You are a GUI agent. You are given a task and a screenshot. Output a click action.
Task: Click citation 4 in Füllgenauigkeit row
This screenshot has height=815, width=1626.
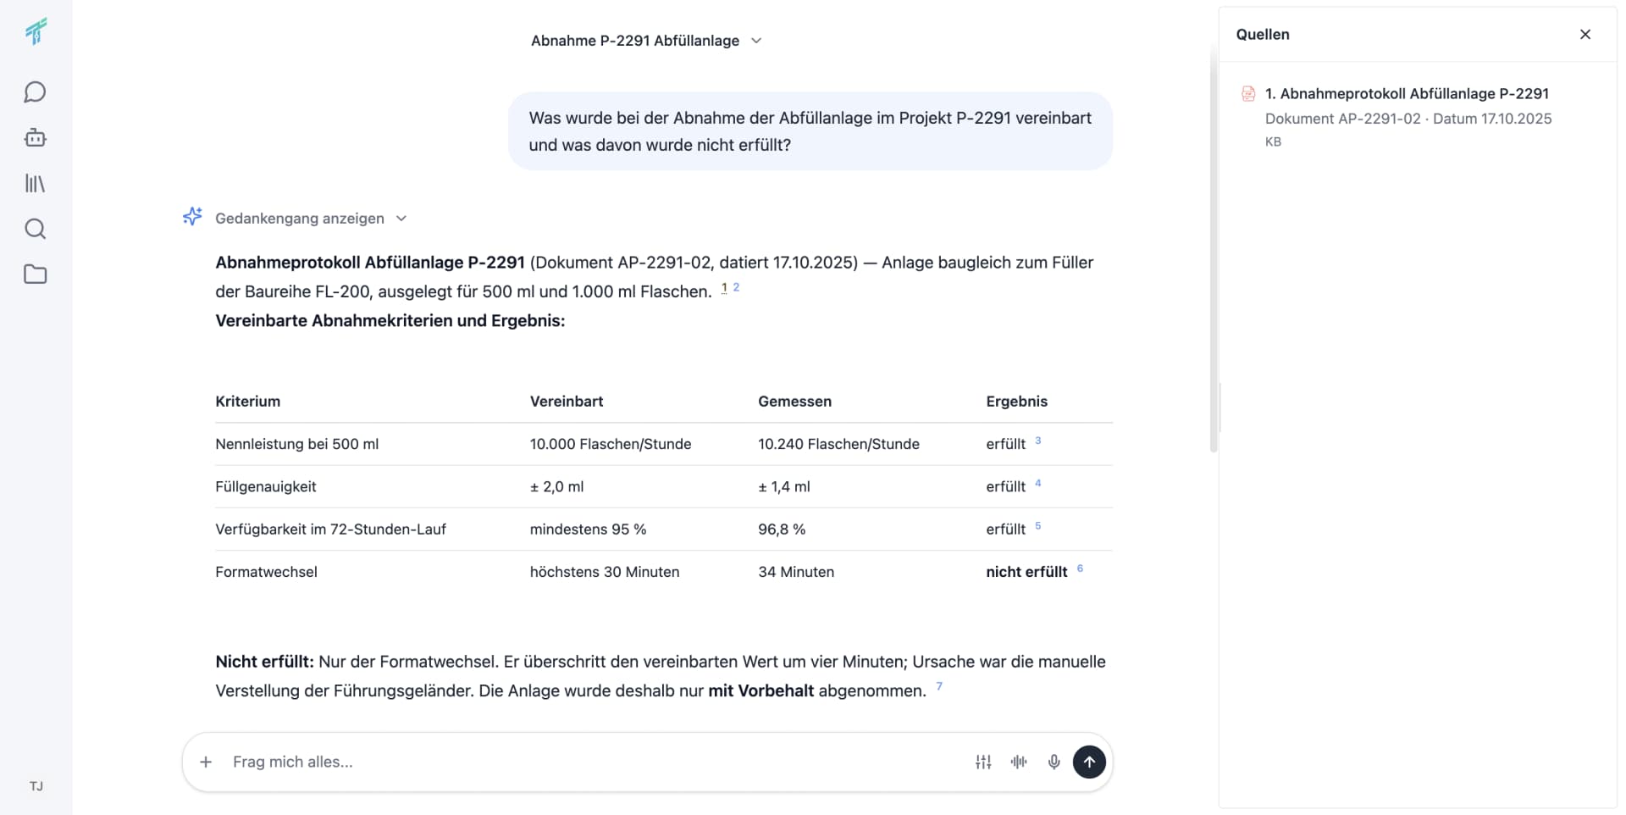[1038, 483]
